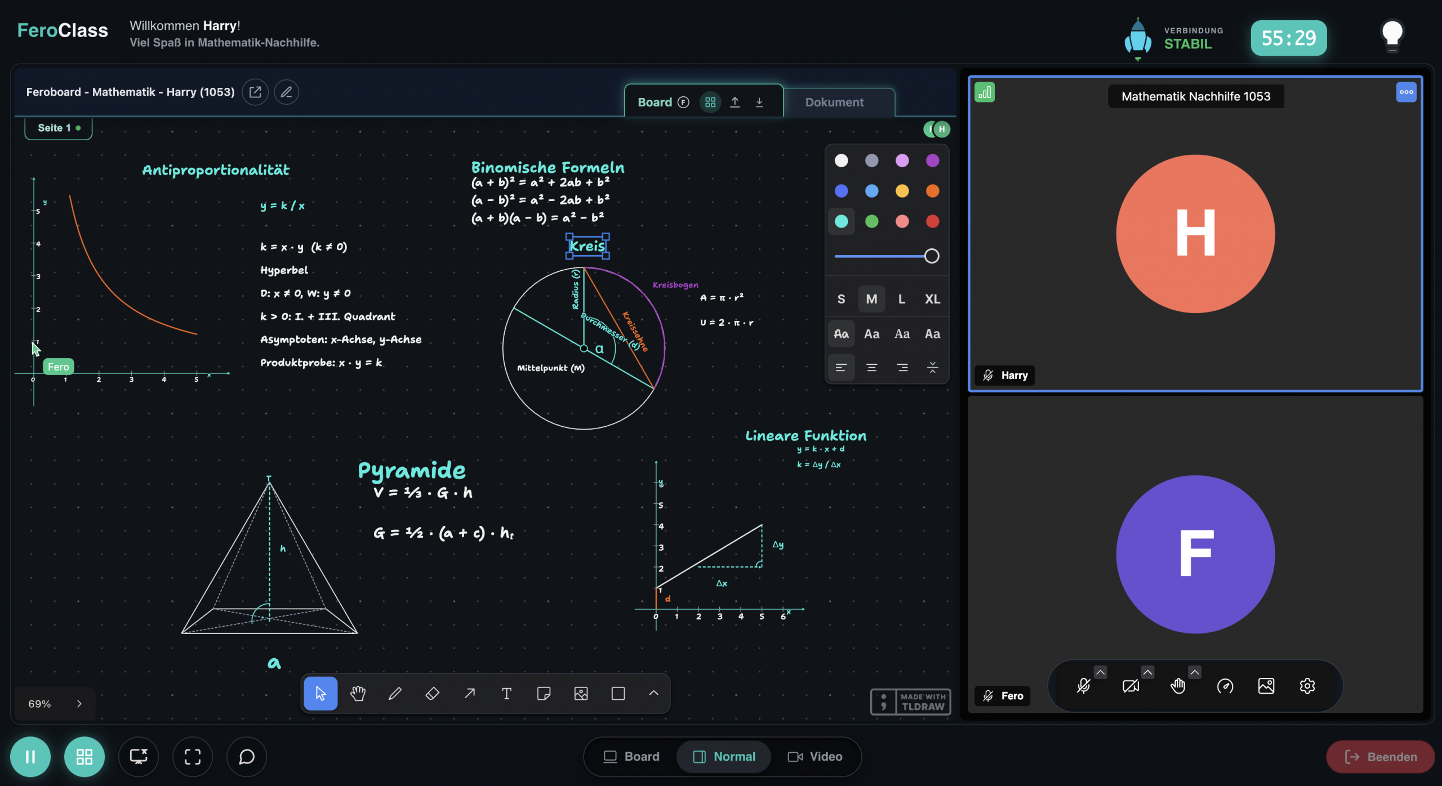Adjust the opacity slider handle

tap(932, 256)
